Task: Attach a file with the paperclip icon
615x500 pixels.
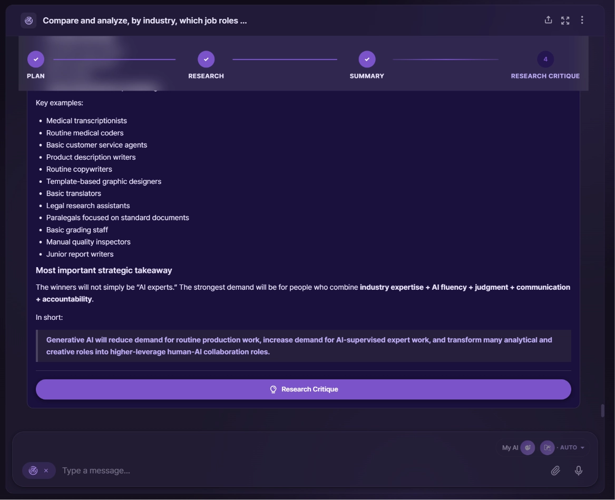Action: 555,470
